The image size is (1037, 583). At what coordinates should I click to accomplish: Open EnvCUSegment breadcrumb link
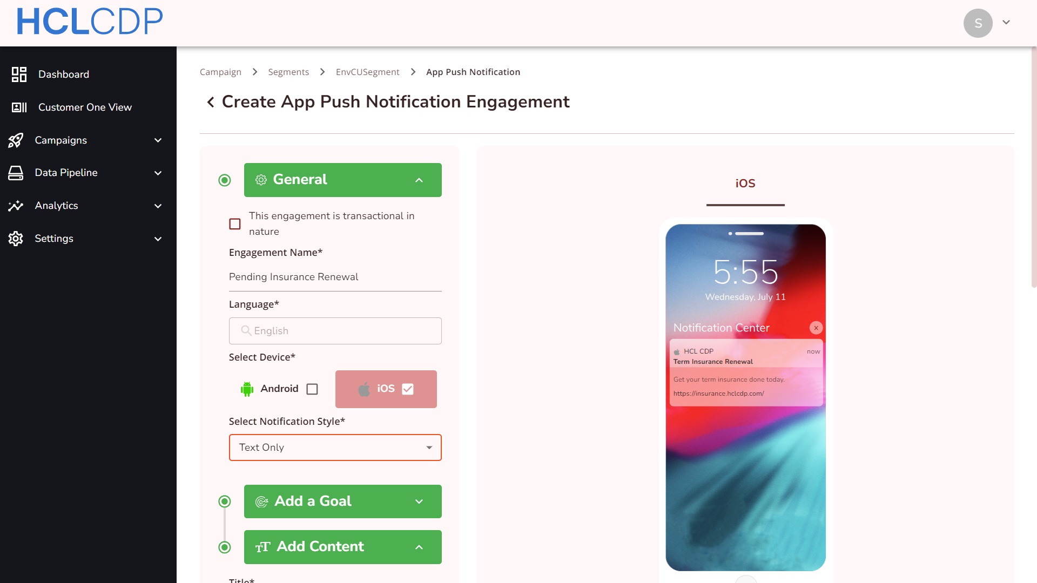[368, 72]
